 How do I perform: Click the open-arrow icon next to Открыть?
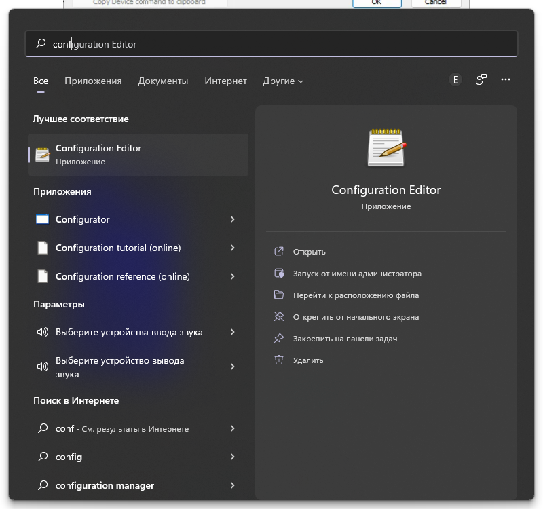pyautogui.click(x=279, y=251)
